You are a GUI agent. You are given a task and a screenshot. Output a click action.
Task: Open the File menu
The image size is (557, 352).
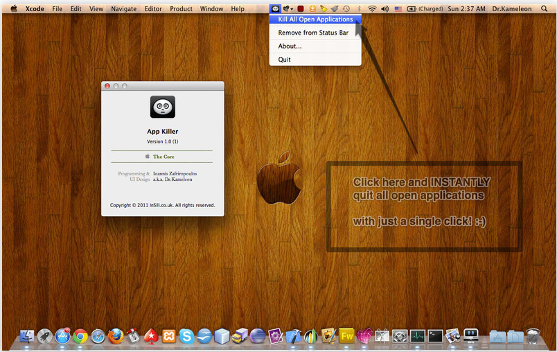click(58, 9)
